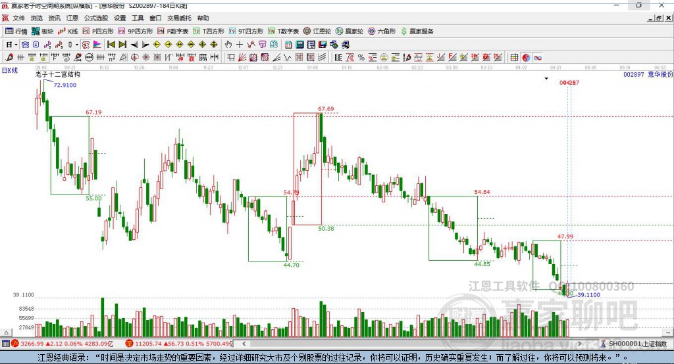
Task: Open the 赢家轮 tool
Action: coord(350,32)
